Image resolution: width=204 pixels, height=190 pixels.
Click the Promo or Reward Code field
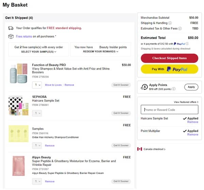click(x=169, y=109)
